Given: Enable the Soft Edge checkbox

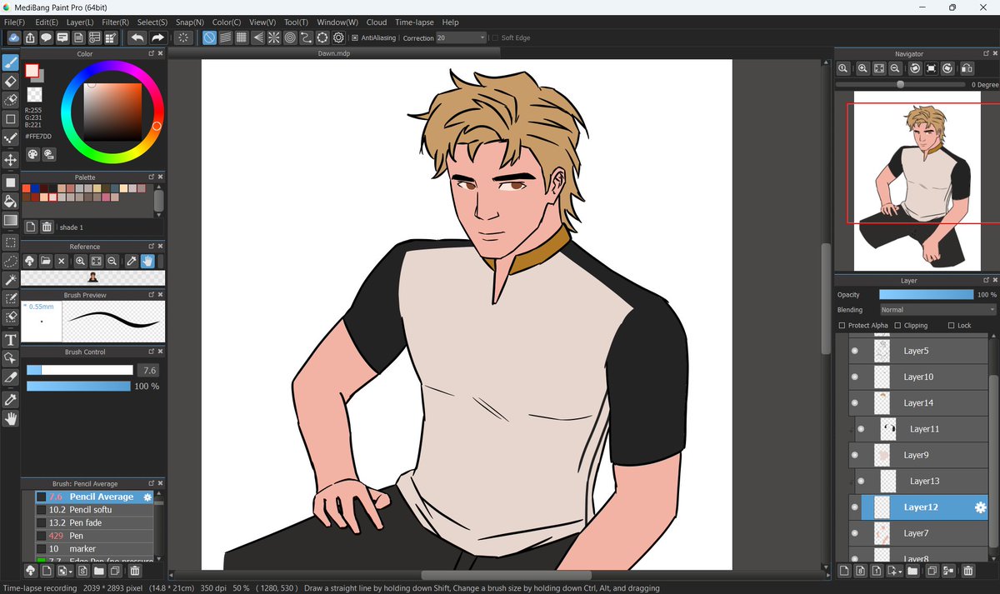Looking at the screenshot, I should click(x=495, y=37).
